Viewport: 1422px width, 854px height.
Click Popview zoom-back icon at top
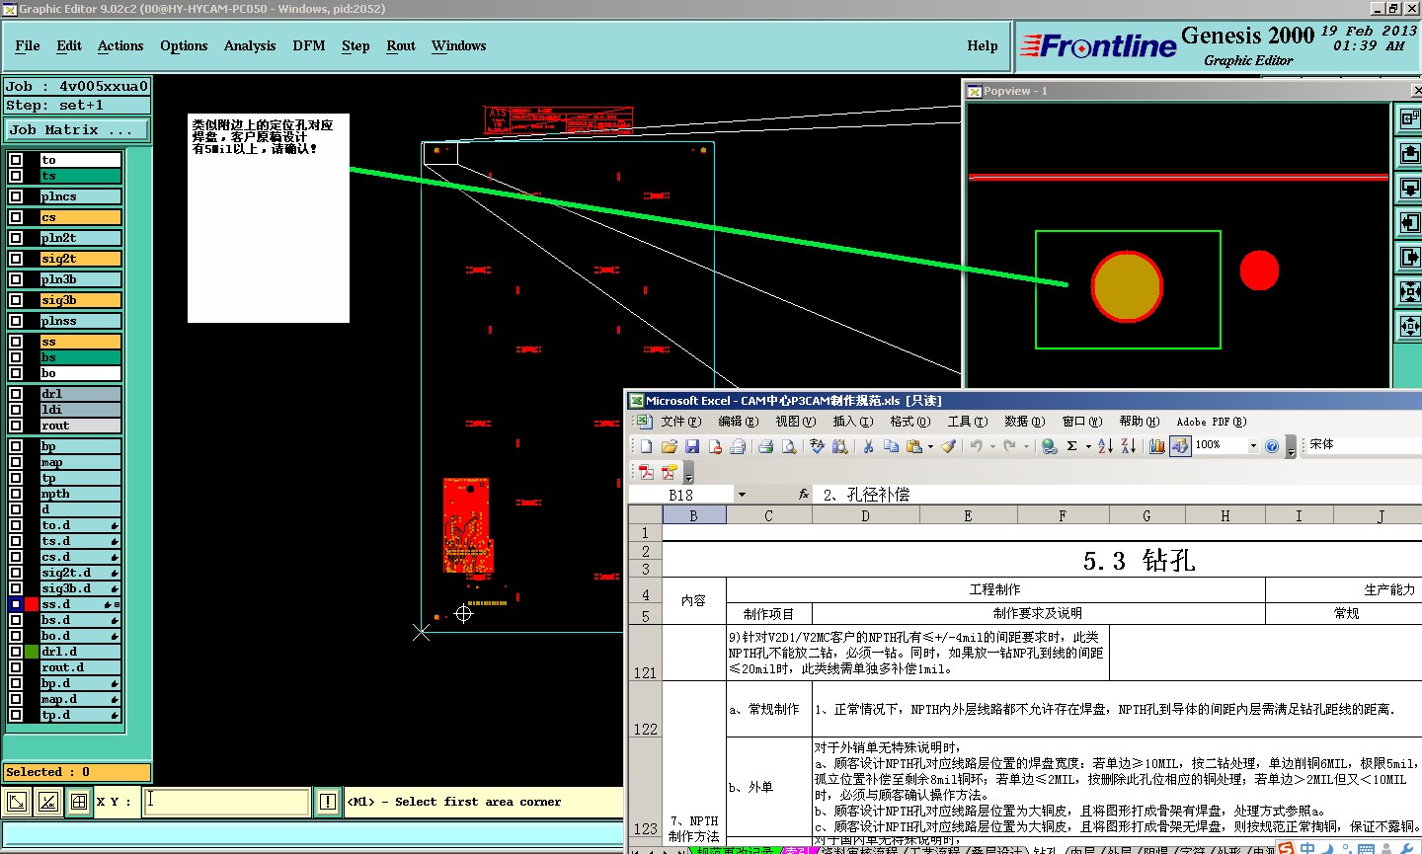tap(1410, 118)
